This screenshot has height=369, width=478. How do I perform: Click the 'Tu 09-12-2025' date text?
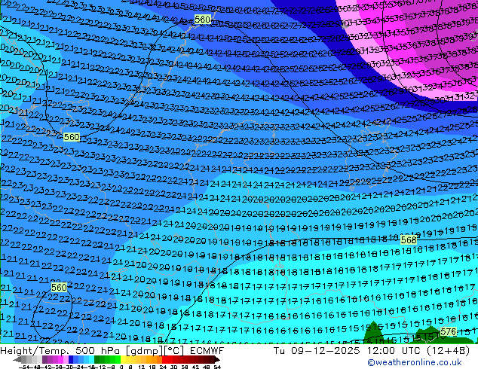click(x=317, y=351)
